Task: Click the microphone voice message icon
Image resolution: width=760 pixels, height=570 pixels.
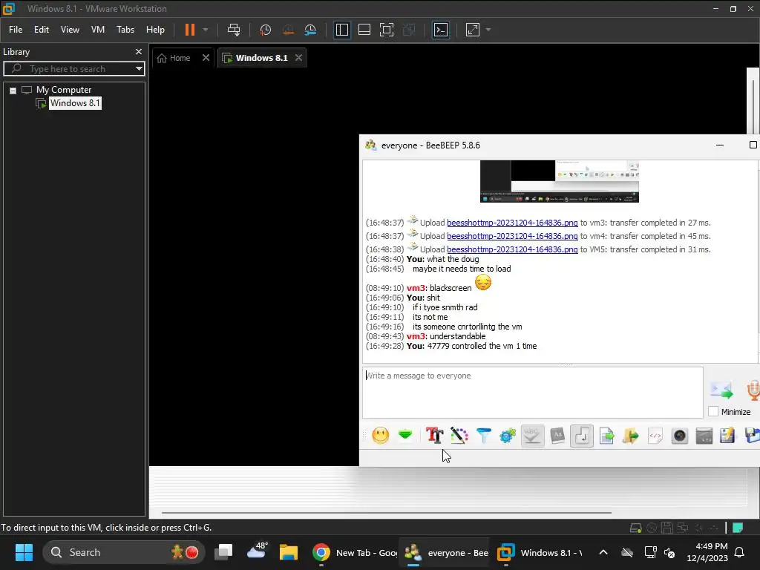Action: (753, 390)
